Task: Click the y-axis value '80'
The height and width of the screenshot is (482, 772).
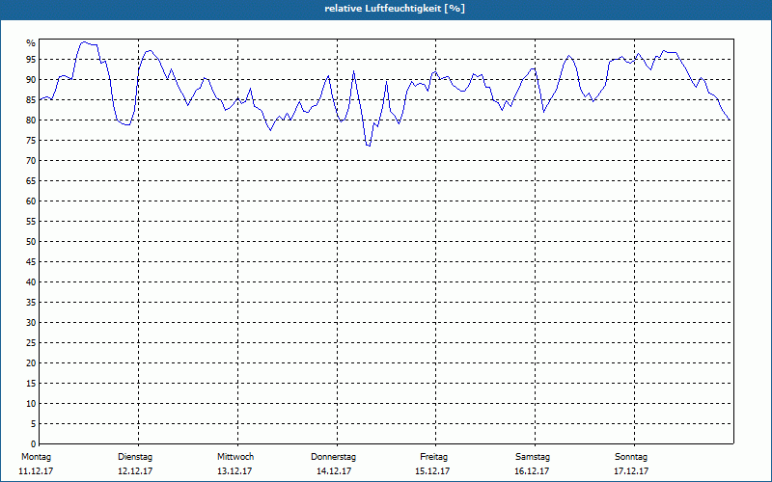Action: pos(31,120)
